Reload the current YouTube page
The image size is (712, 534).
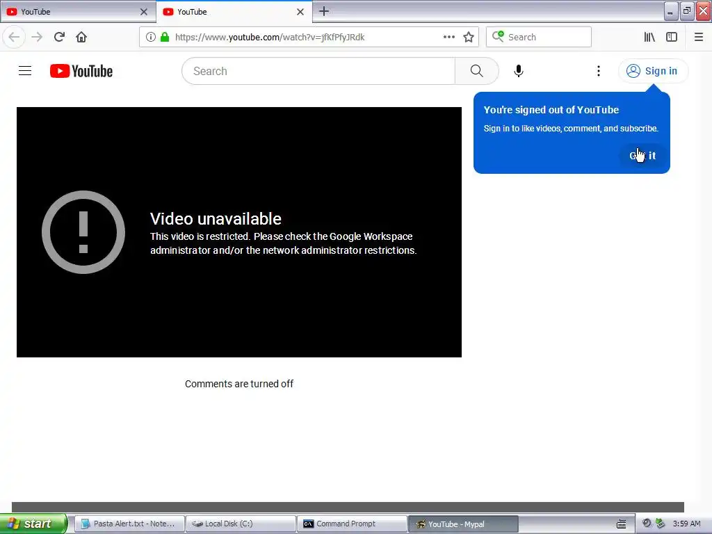[59, 38]
